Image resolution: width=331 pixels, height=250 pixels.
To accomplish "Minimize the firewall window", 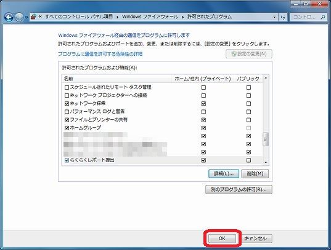I will pyautogui.click(x=296, y=4).
